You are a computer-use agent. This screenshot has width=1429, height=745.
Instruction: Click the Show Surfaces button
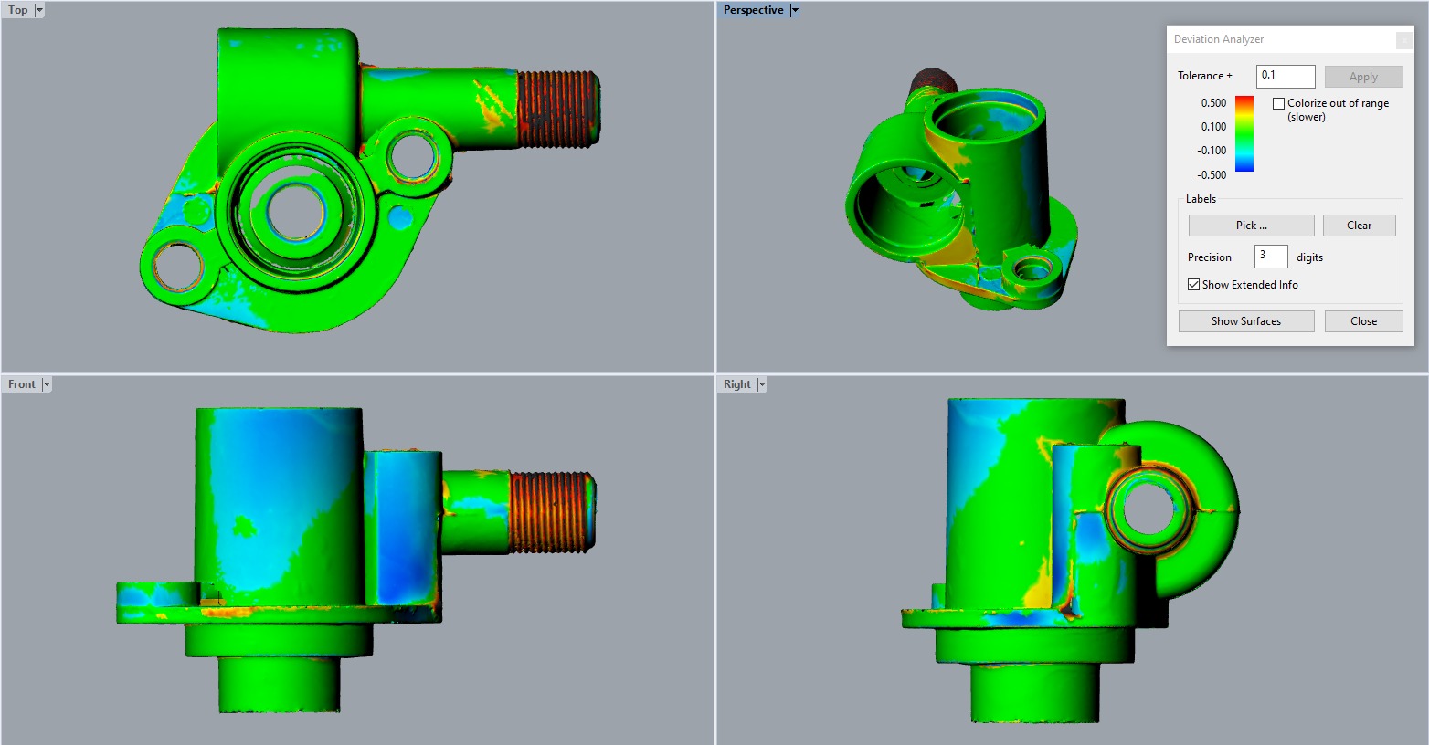click(x=1245, y=321)
